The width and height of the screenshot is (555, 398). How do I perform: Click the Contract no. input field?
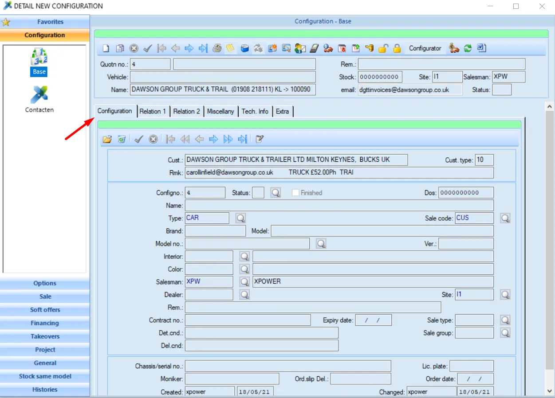248,320
